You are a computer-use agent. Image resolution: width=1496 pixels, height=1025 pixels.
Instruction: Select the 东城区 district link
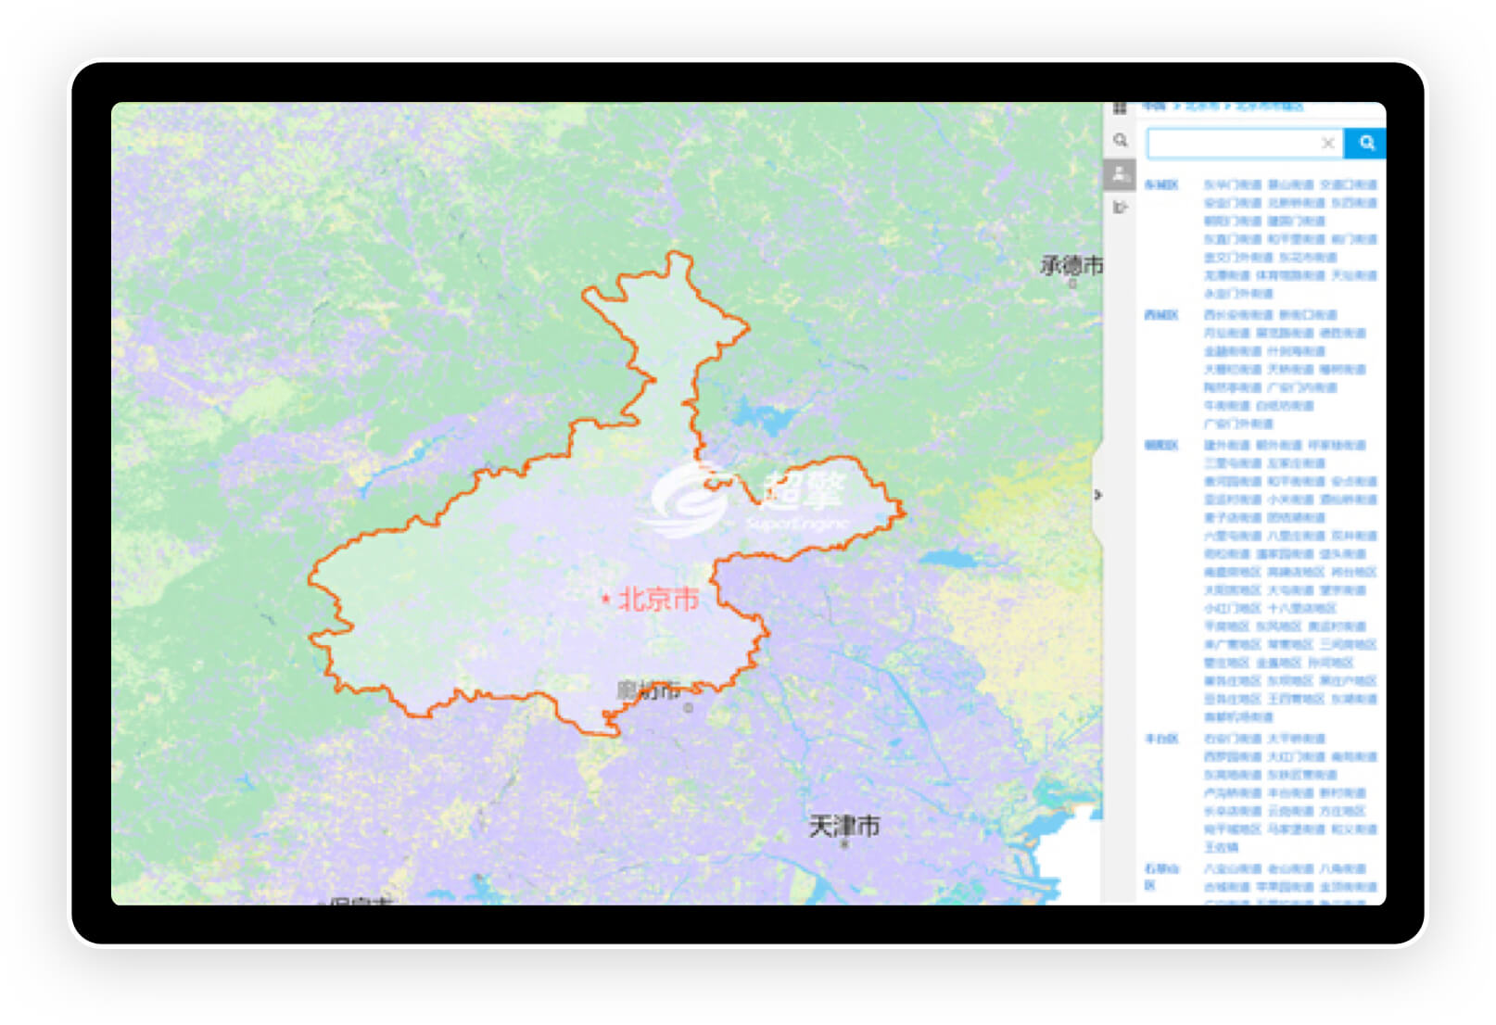pos(1160,185)
